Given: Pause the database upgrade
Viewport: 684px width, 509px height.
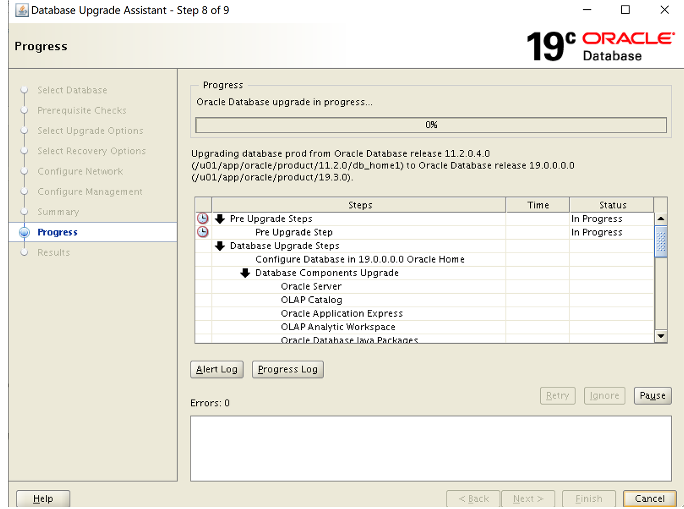Looking at the screenshot, I should coord(652,396).
